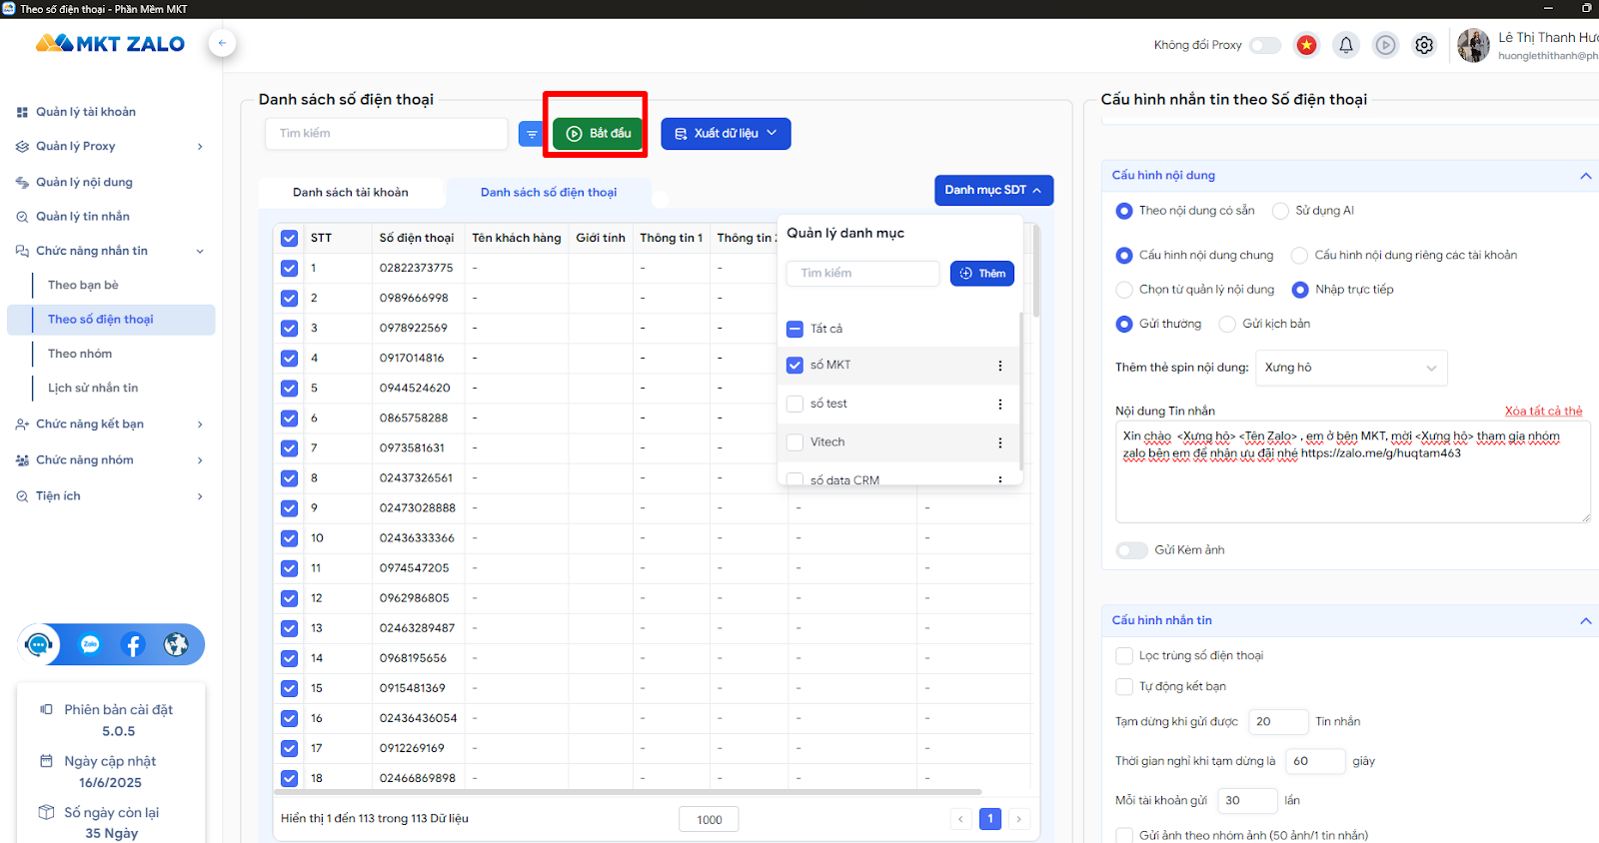Collapse Cấu hình nội dung section
Image resolution: width=1599 pixels, height=843 pixels.
click(x=1585, y=176)
